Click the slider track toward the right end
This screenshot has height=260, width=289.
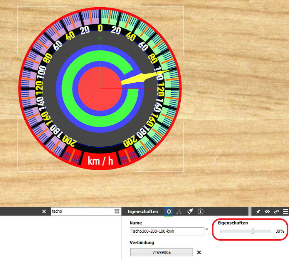[x=266, y=231]
